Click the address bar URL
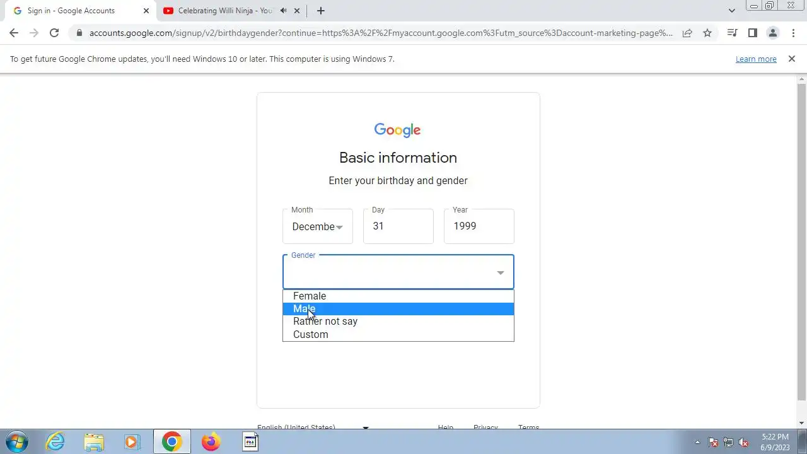Screen dimensions: 807x454 click(x=381, y=33)
